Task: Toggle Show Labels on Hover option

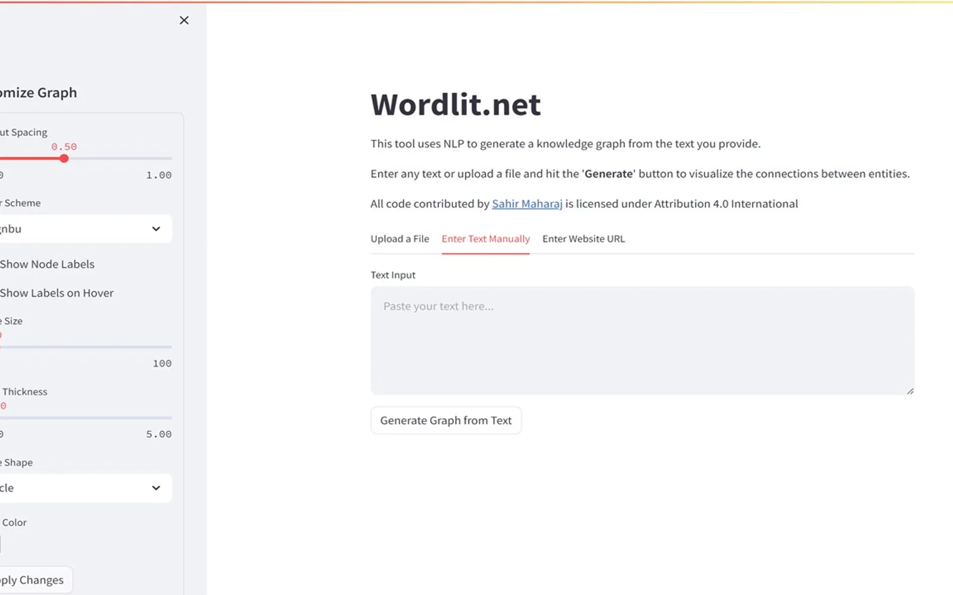Action: coord(57,293)
